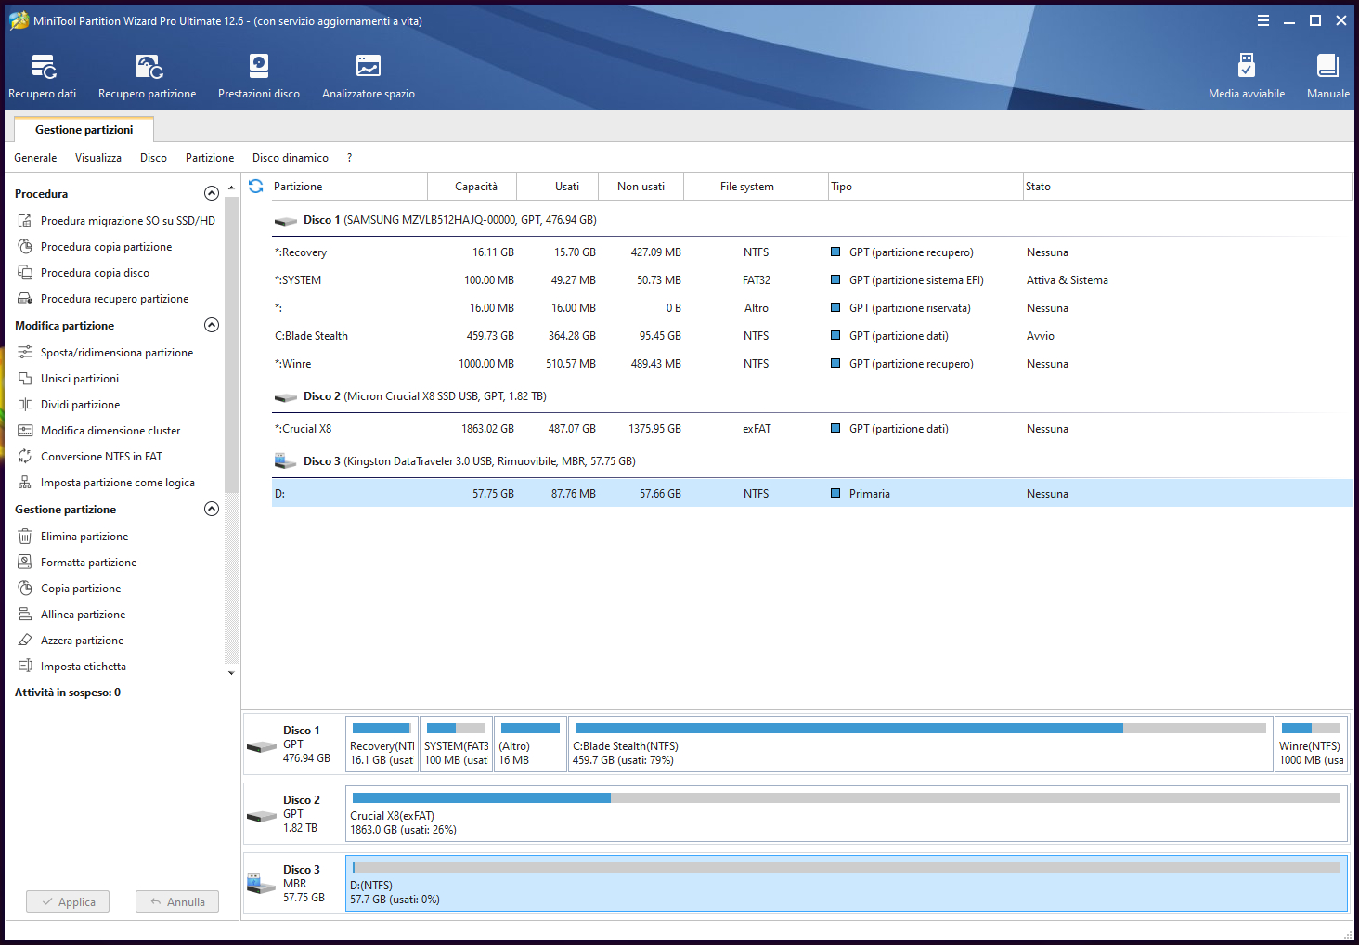Open the Disco dinamico menu
The height and width of the screenshot is (945, 1359).
[290, 158]
